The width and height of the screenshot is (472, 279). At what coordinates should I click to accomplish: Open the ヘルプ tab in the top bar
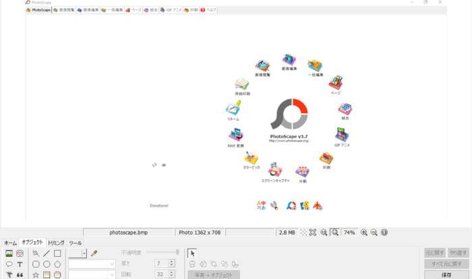(208, 10)
